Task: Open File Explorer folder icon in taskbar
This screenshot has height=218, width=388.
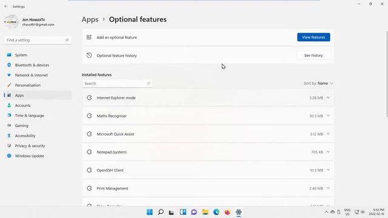Action: [205, 212]
